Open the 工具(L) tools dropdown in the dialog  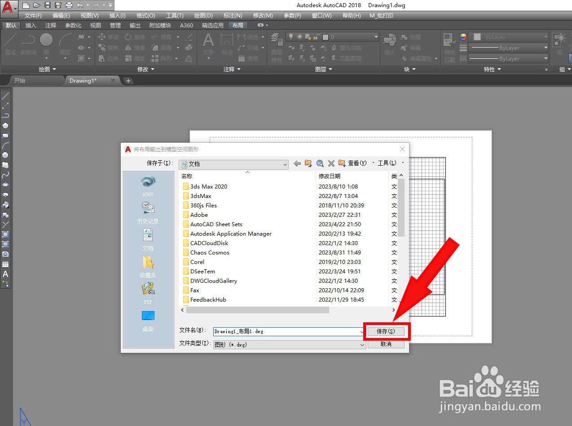(390, 163)
